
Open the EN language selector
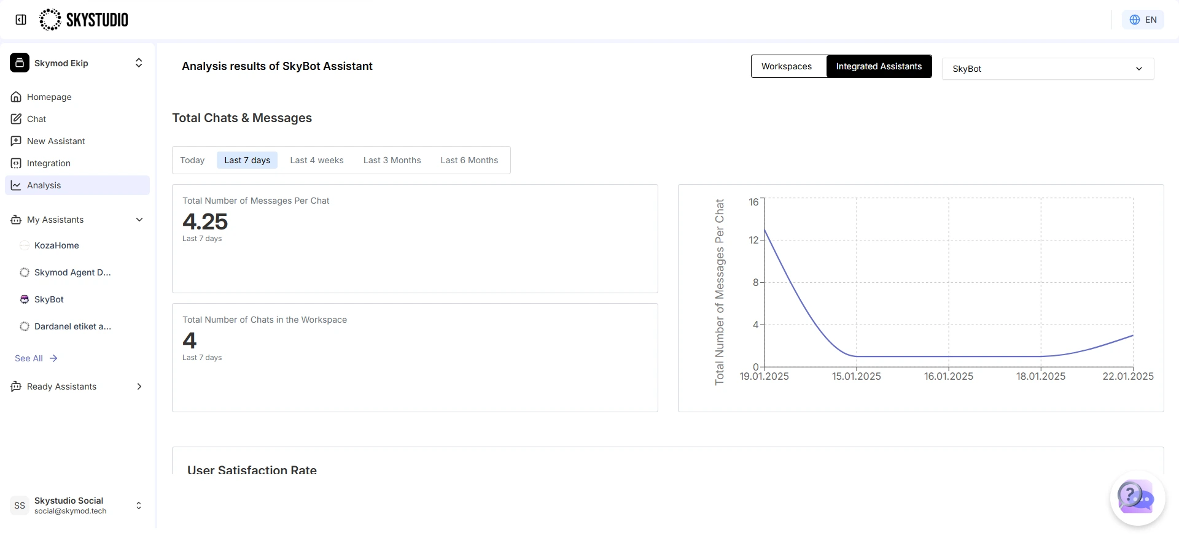click(1143, 20)
